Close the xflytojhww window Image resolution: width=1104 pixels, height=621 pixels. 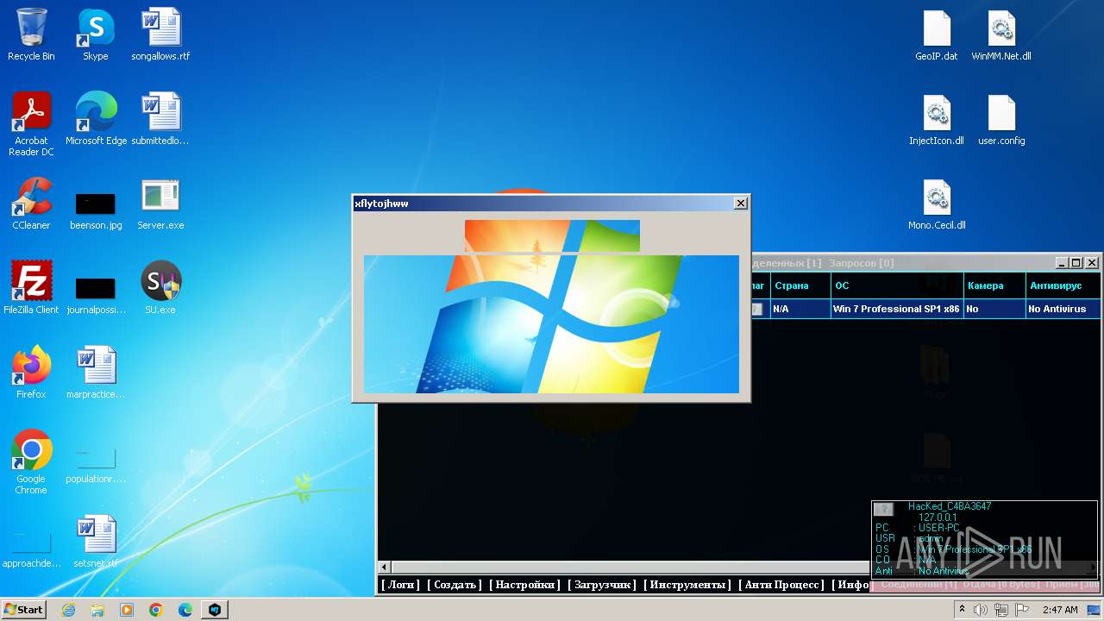[740, 204]
